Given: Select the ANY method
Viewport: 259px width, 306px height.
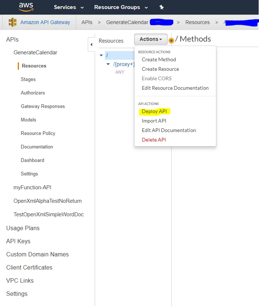Looking at the screenshot, I should 119,72.
